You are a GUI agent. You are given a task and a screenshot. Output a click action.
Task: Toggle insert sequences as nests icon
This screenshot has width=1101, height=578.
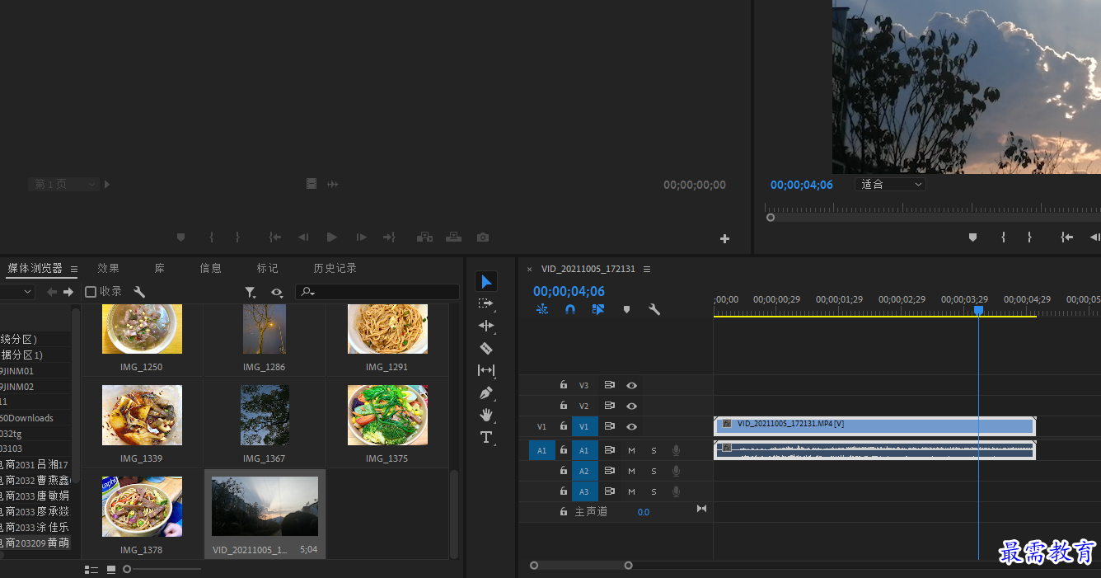pos(542,309)
